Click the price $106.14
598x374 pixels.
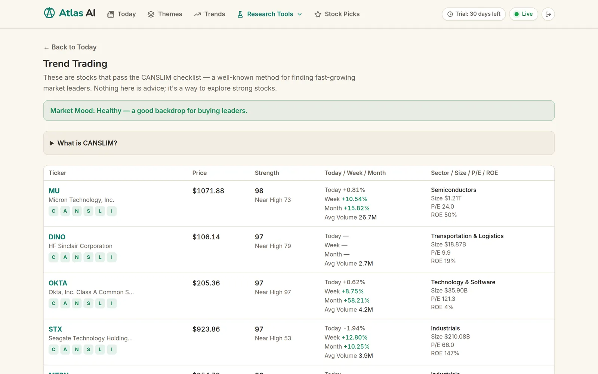206,237
